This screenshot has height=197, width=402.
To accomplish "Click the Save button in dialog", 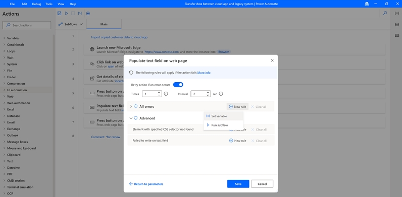I will click(238, 184).
